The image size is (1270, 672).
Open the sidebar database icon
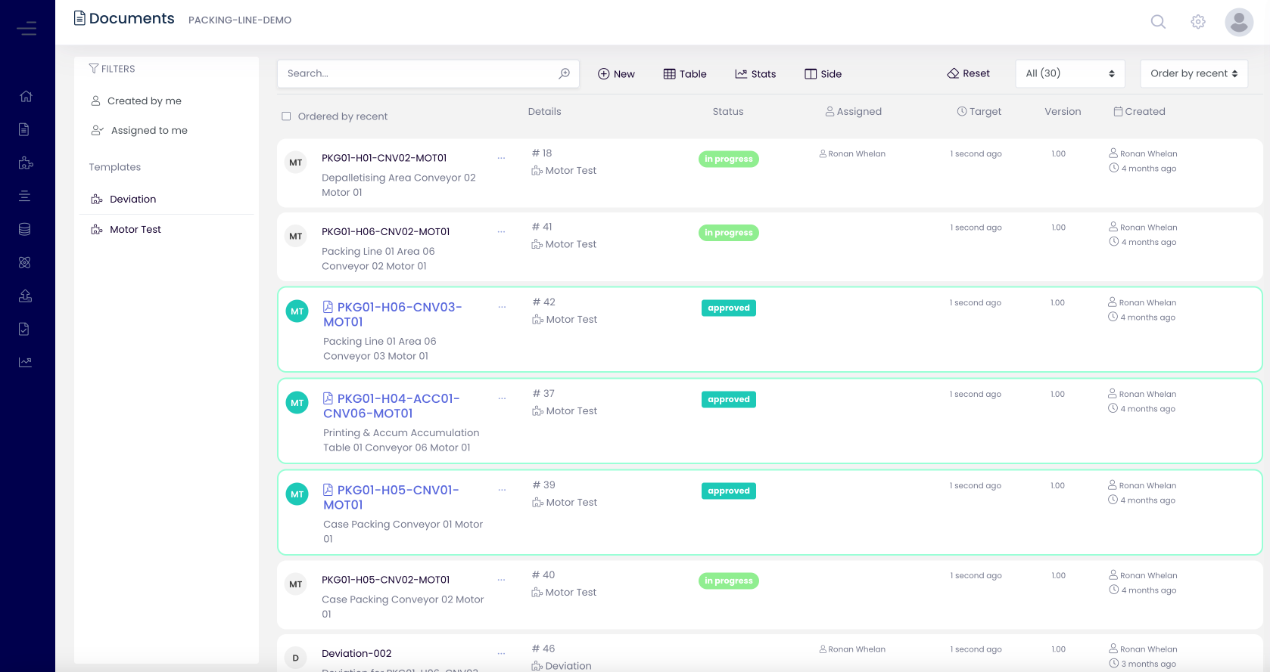coord(24,229)
